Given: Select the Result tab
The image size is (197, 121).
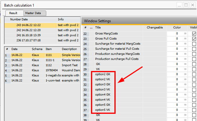Looking at the screenshot, I should click(x=13, y=13).
